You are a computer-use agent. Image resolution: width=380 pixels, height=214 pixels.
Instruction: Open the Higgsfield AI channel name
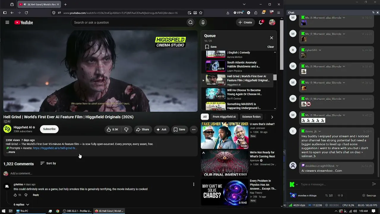[x=23, y=127]
